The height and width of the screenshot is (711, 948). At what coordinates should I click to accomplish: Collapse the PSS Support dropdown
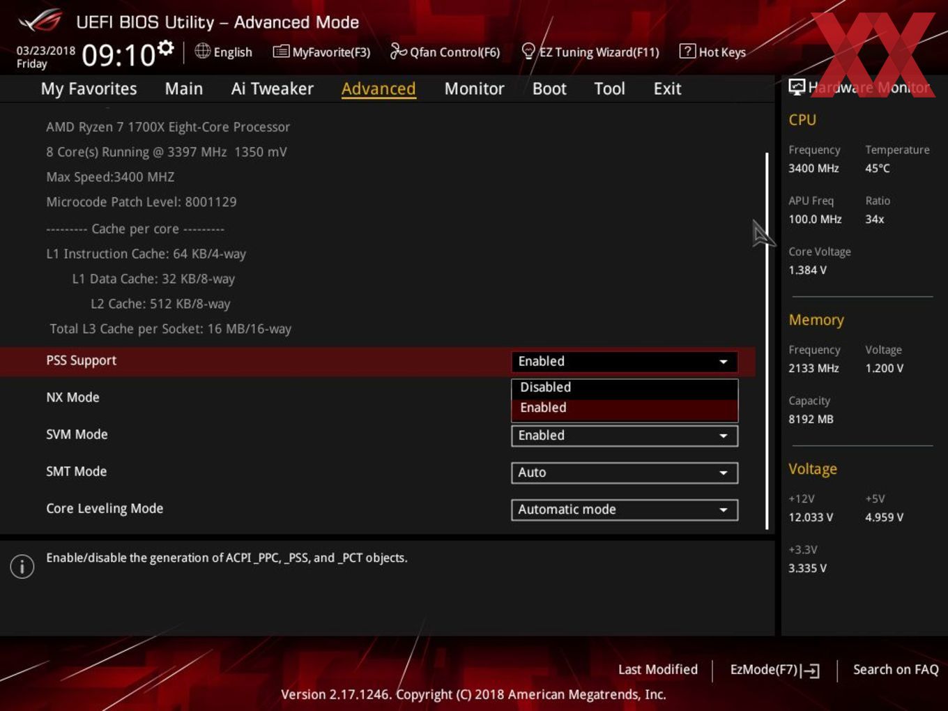(625, 361)
